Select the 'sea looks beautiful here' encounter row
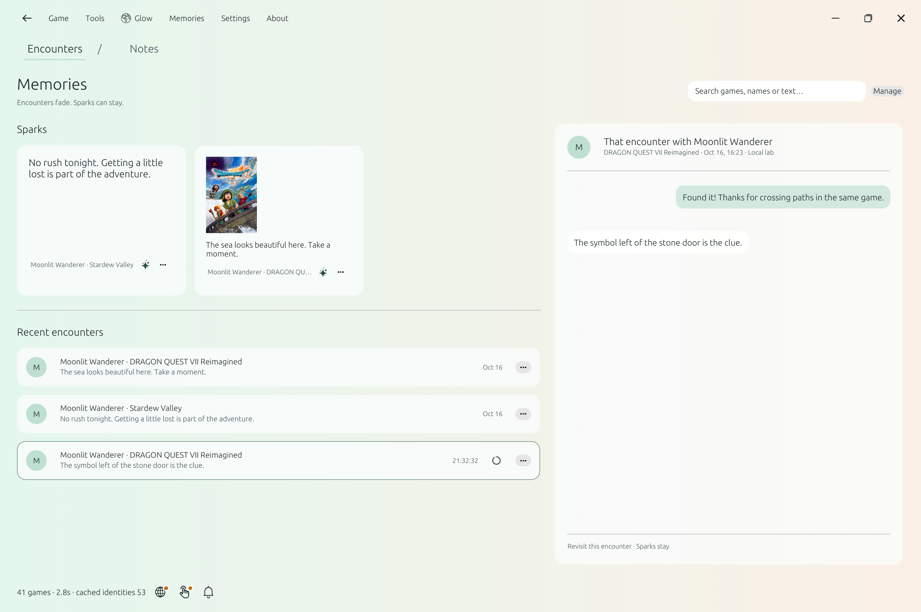 point(278,367)
